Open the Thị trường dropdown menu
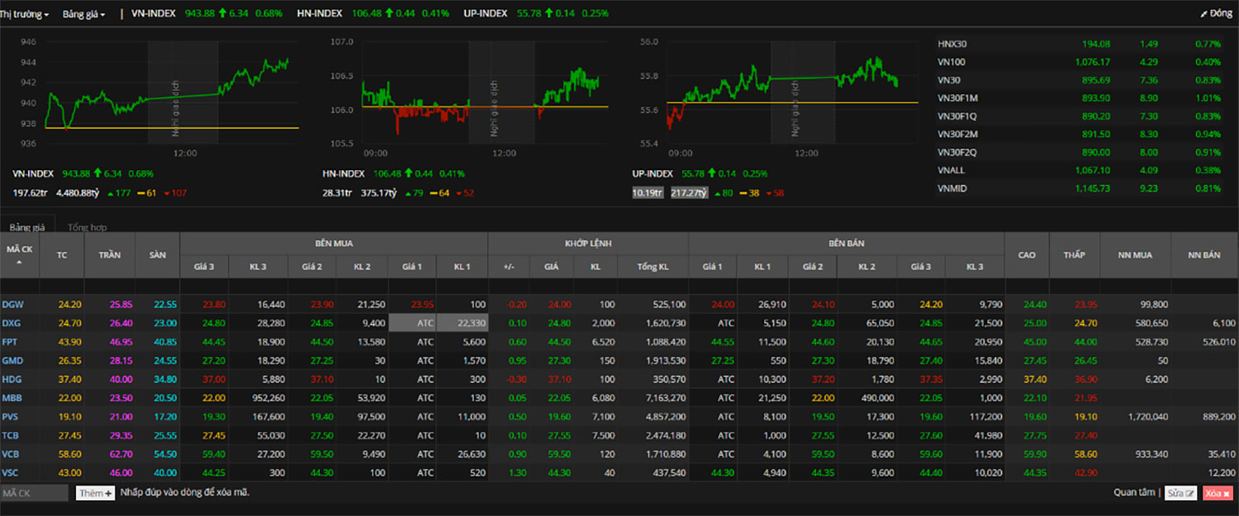The width and height of the screenshot is (1239, 516). click(24, 14)
